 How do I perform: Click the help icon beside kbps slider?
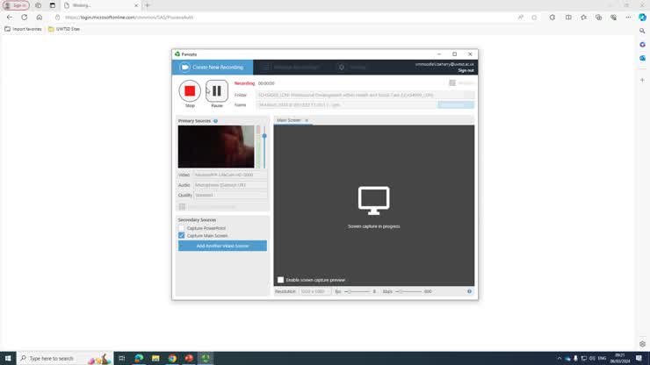pyautogui.click(x=469, y=291)
